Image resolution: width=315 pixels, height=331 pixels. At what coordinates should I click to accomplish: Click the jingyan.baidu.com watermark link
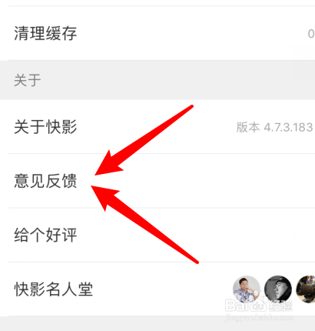(260, 317)
